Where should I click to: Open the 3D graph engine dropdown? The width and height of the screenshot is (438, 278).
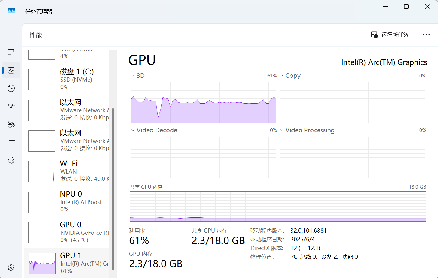pos(133,76)
